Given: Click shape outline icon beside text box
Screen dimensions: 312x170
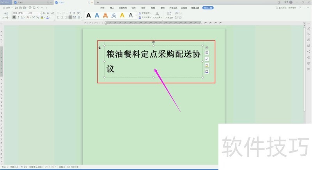Looking at the screenshot, I should pyautogui.click(x=207, y=72).
